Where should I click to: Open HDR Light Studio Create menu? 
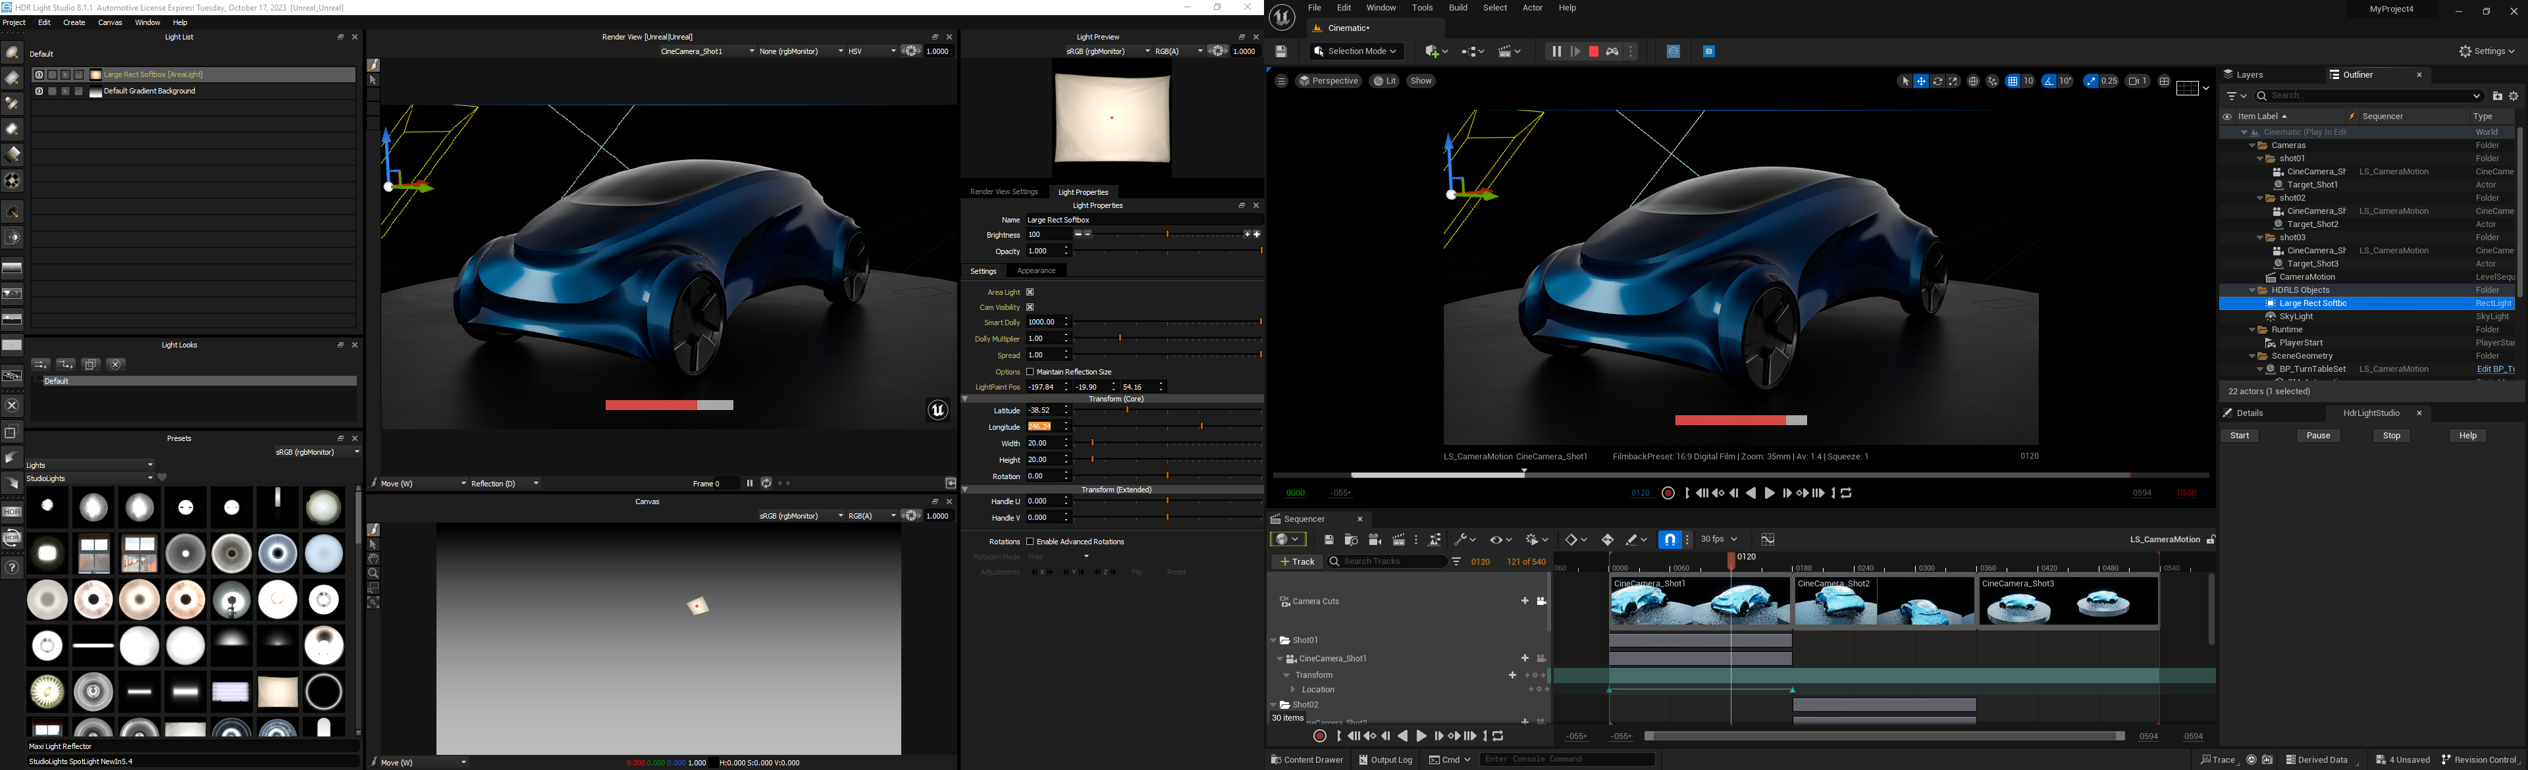(x=74, y=22)
